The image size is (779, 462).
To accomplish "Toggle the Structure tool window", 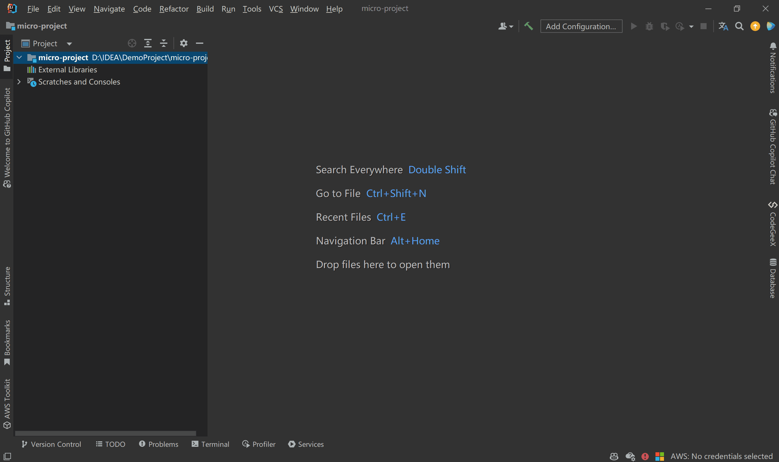I will [x=7, y=286].
